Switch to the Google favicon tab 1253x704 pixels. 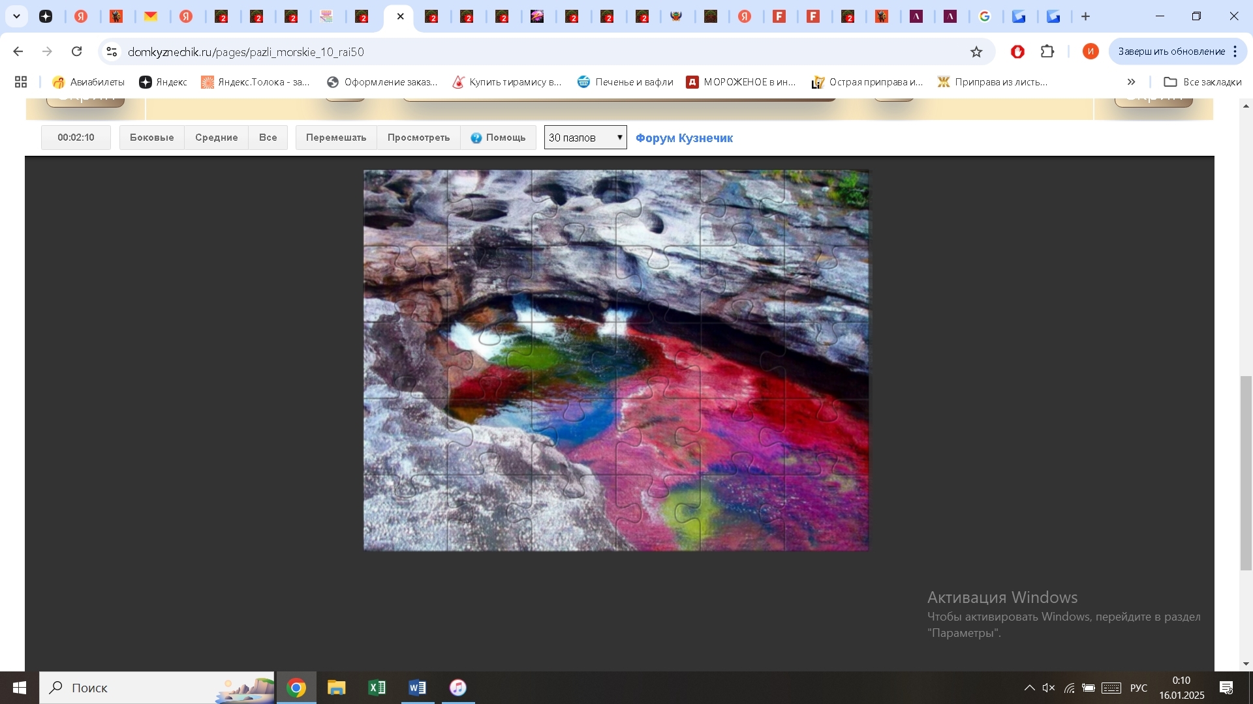tap(985, 16)
